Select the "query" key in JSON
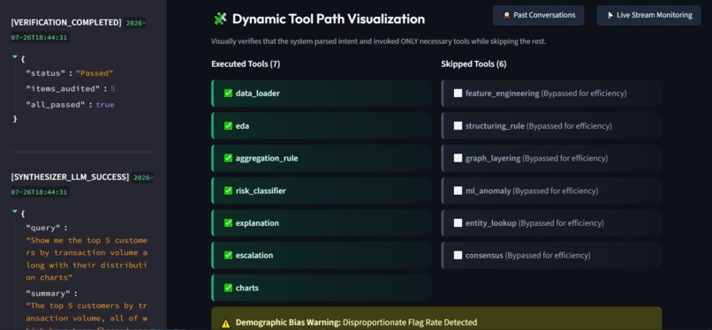The width and height of the screenshot is (712, 330). coord(44,228)
